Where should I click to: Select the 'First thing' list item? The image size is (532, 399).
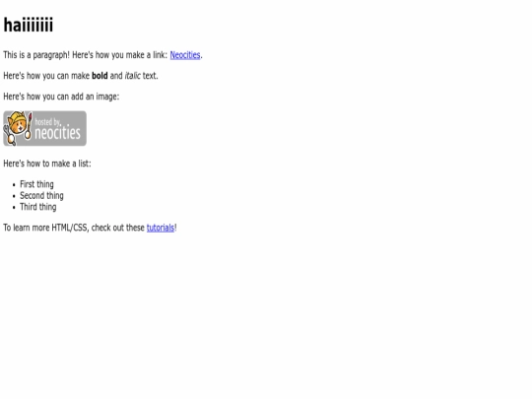[x=36, y=184]
